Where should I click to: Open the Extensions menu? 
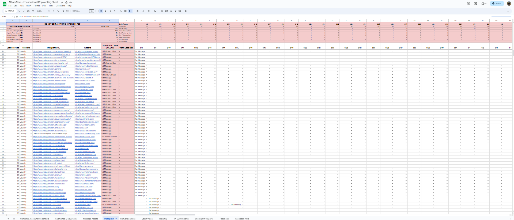pos(60,6)
